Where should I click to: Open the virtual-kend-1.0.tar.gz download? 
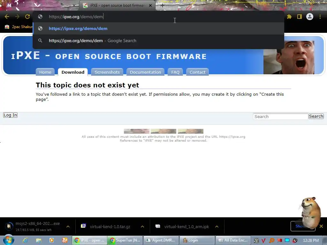pyautogui.click(x=106, y=226)
